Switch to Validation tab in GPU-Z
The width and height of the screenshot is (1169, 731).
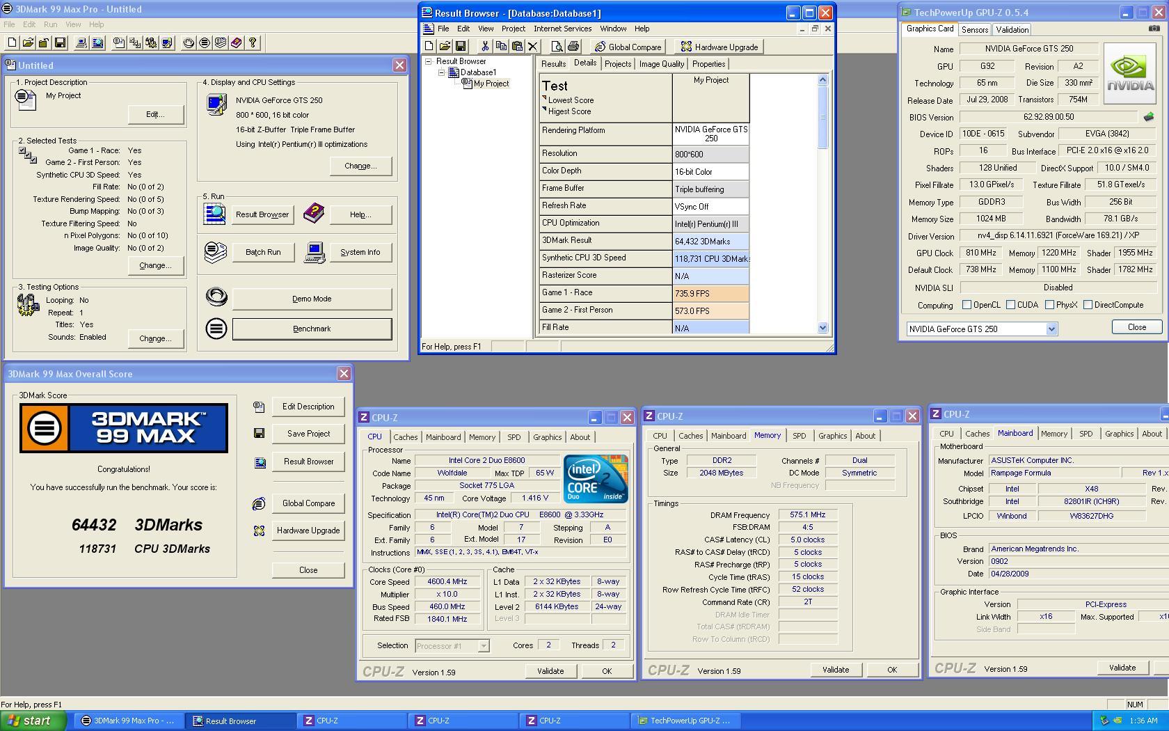[x=1012, y=30]
